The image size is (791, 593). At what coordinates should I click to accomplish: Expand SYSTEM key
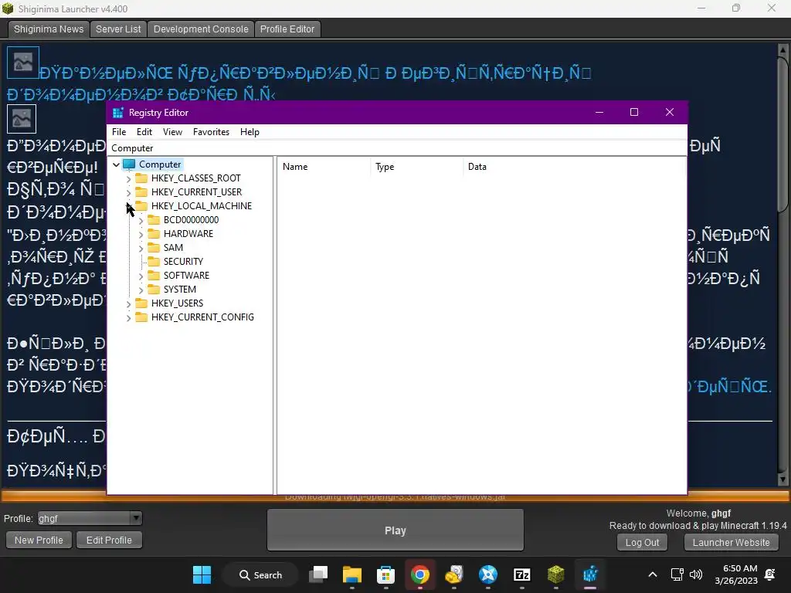tap(141, 290)
